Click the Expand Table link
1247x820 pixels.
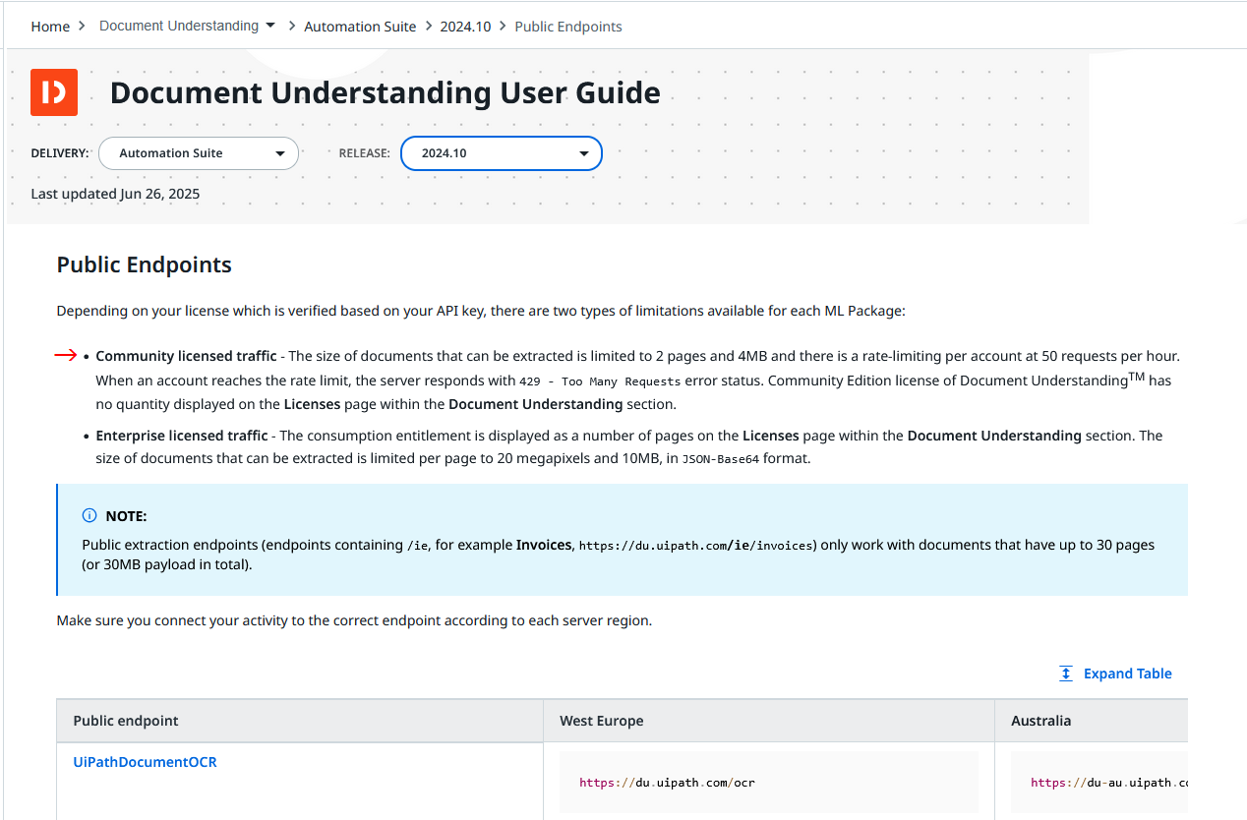1127,674
